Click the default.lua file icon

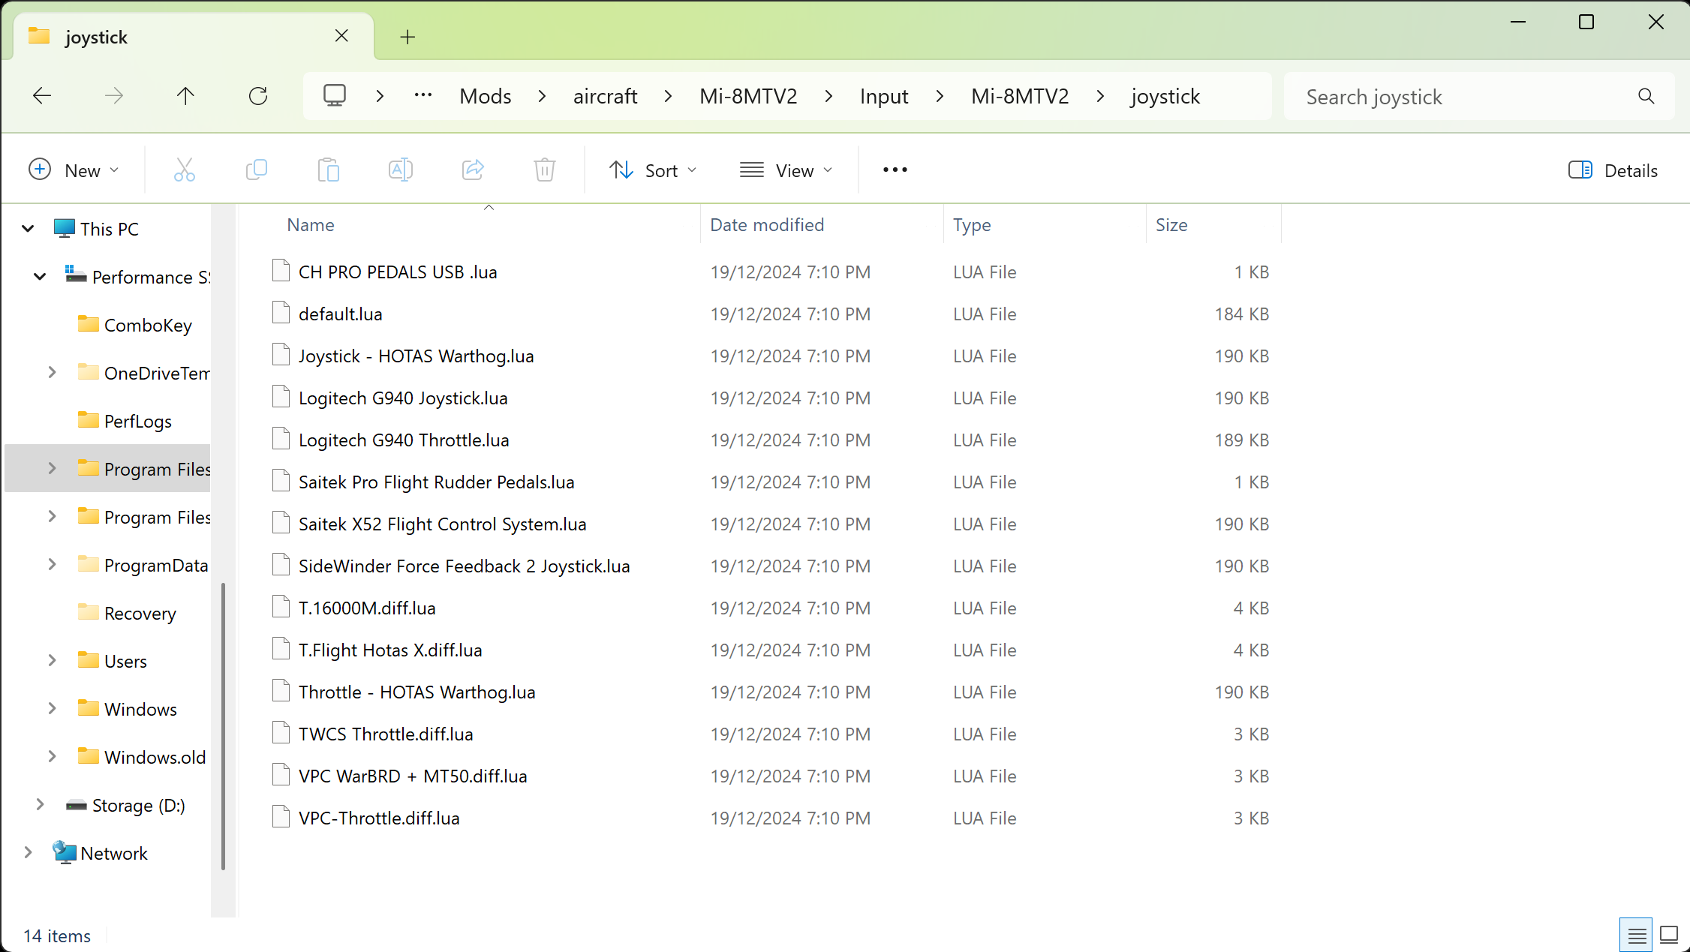pyautogui.click(x=281, y=312)
